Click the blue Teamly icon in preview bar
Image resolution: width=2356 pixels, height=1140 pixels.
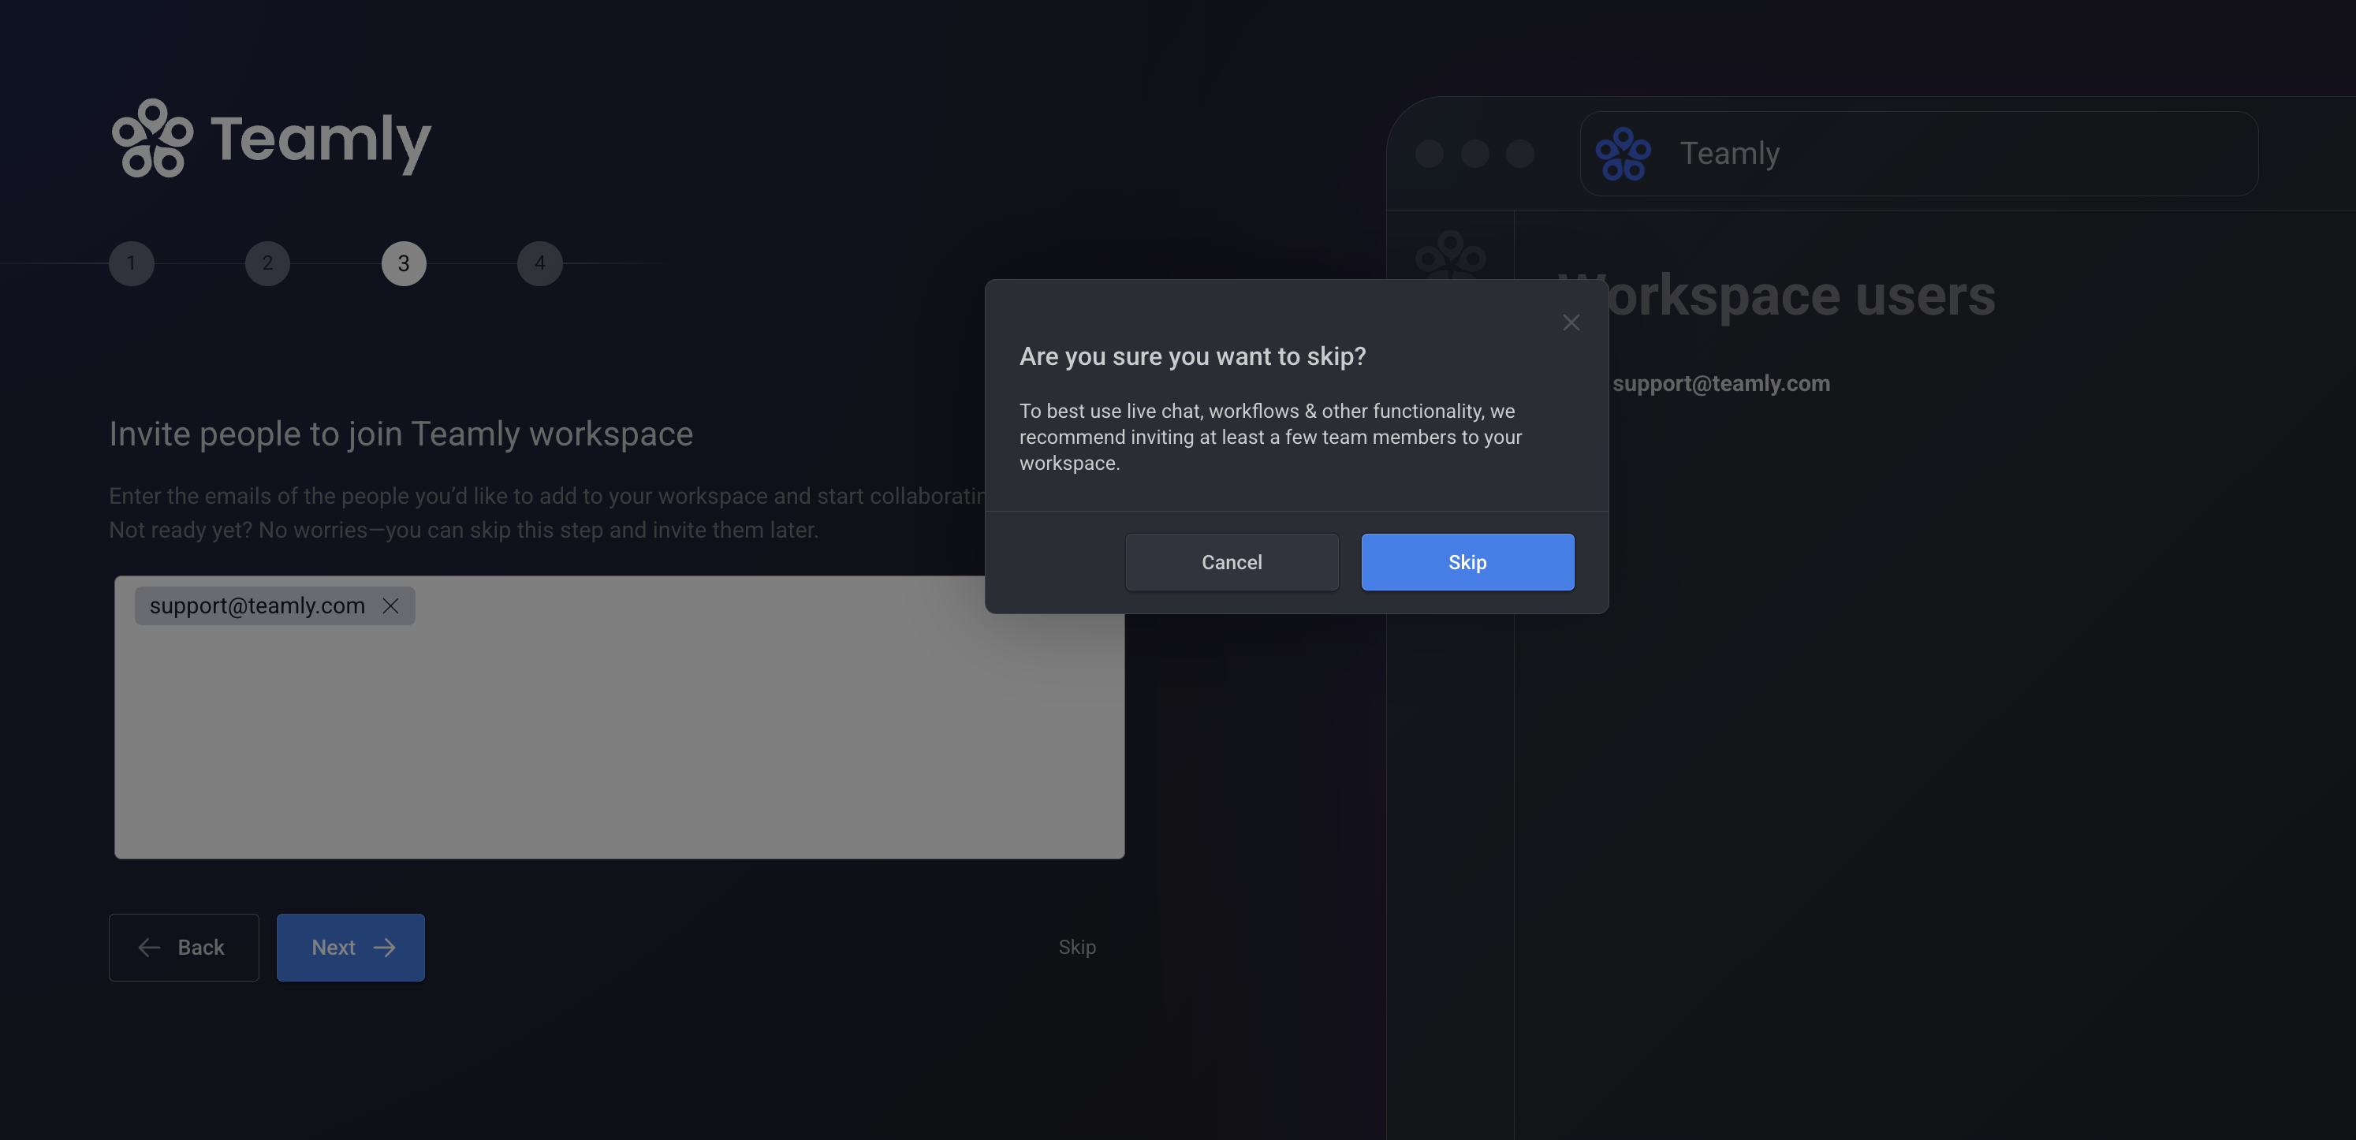click(x=1623, y=154)
